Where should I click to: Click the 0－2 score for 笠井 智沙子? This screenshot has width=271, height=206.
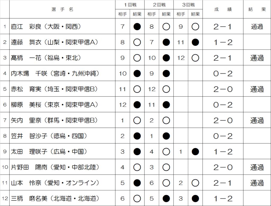point(223,136)
